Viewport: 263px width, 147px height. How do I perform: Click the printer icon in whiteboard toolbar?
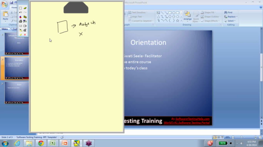[x=21, y=21]
